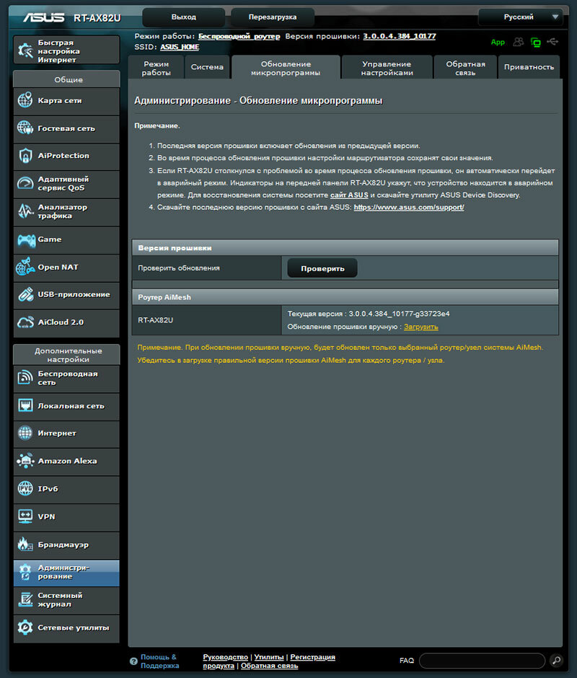This screenshot has width=577, height=678.
Task: Click the Amazon Alexa icon
Action: click(x=25, y=461)
